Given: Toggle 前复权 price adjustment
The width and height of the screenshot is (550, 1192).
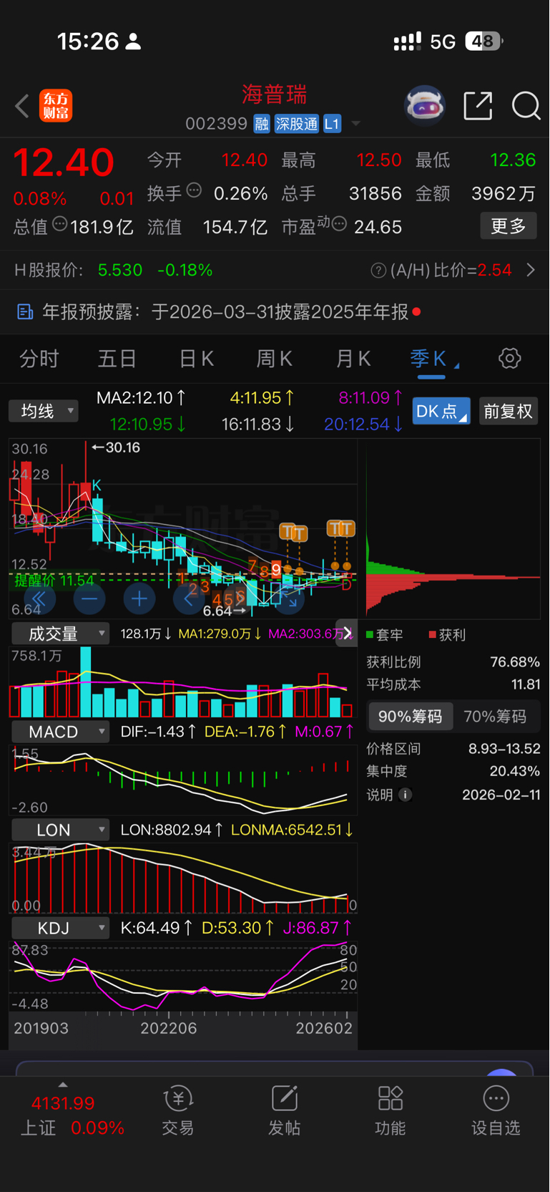Looking at the screenshot, I should (509, 411).
